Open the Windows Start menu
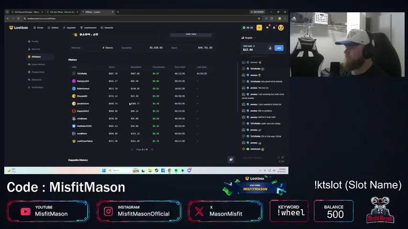Image resolution: width=408 pixels, height=229 pixels. 104,170
